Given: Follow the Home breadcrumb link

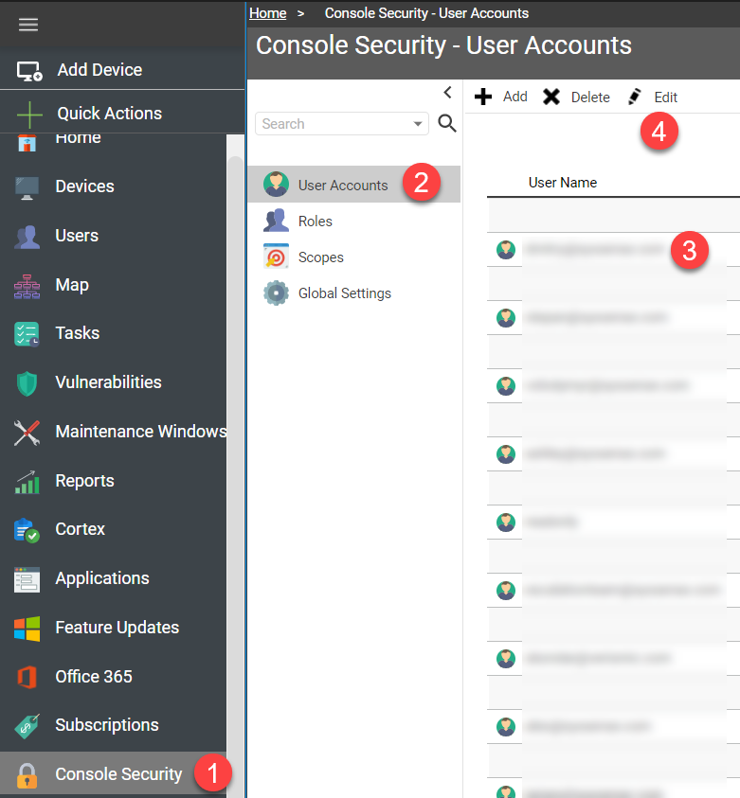Looking at the screenshot, I should 268,13.
